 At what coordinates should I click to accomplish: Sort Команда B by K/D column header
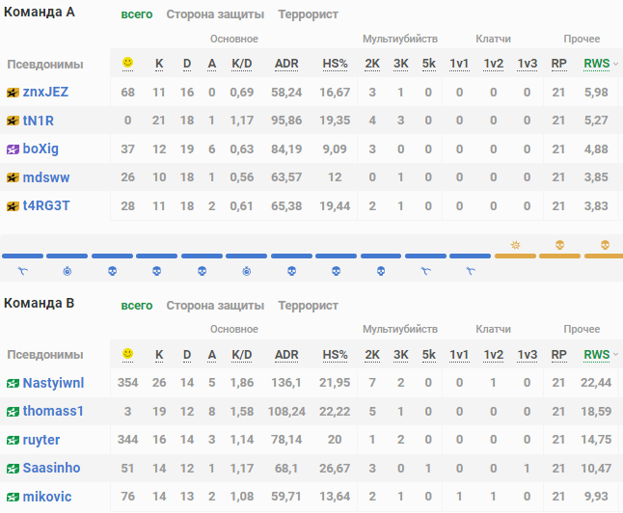pyautogui.click(x=242, y=355)
